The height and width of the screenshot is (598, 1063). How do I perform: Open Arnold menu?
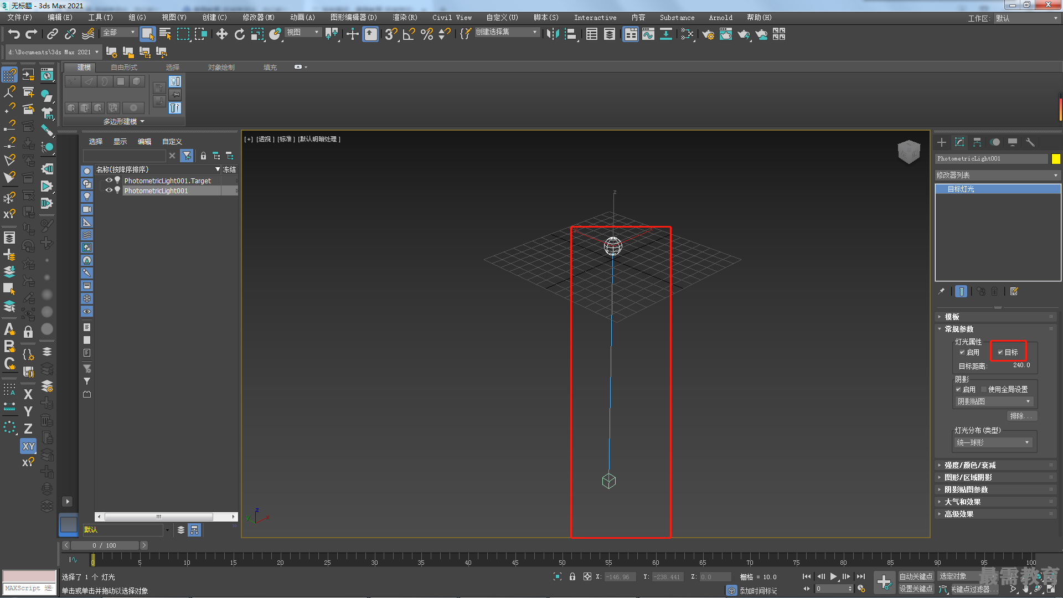click(720, 18)
